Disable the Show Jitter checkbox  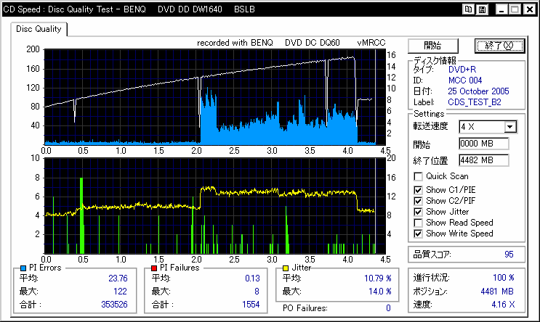coord(418,212)
